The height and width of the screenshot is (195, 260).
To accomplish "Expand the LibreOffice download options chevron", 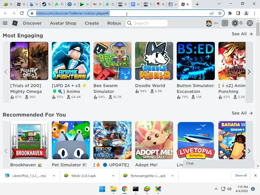I will click(x=54, y=176).
